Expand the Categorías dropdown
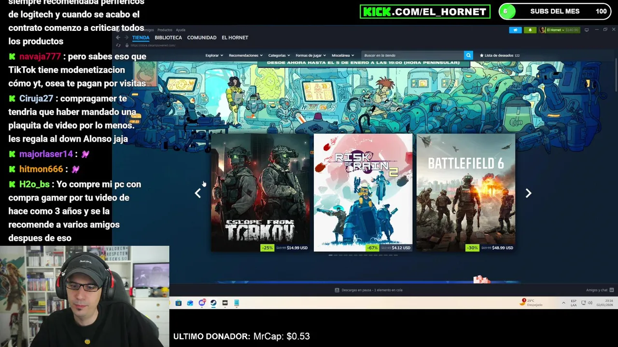This screenshot has height=347, width=618. (x=279, y=55)
